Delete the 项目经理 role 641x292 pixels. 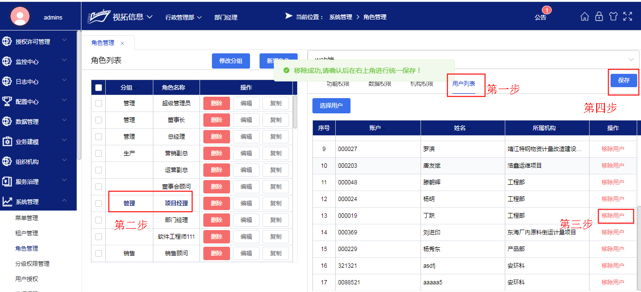217,203
